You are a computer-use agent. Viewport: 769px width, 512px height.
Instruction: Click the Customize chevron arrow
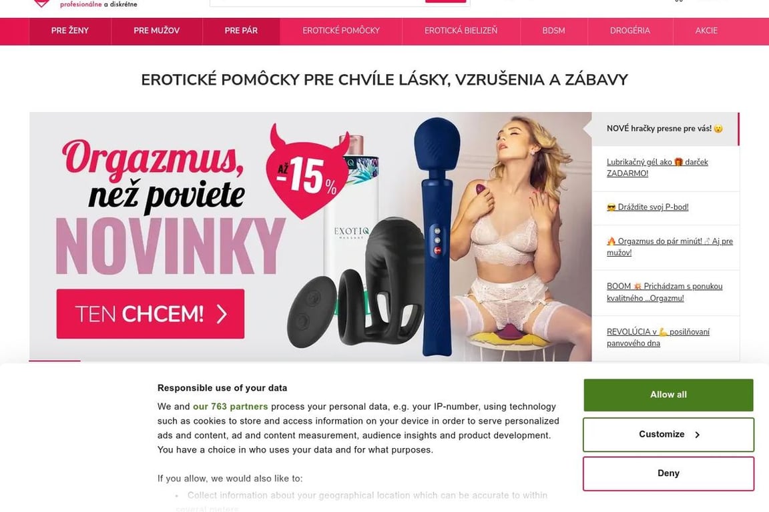[x=697, y=435]
